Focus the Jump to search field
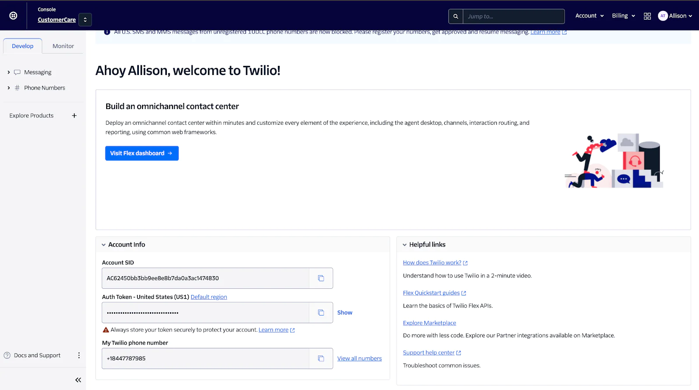 point(513,16)
